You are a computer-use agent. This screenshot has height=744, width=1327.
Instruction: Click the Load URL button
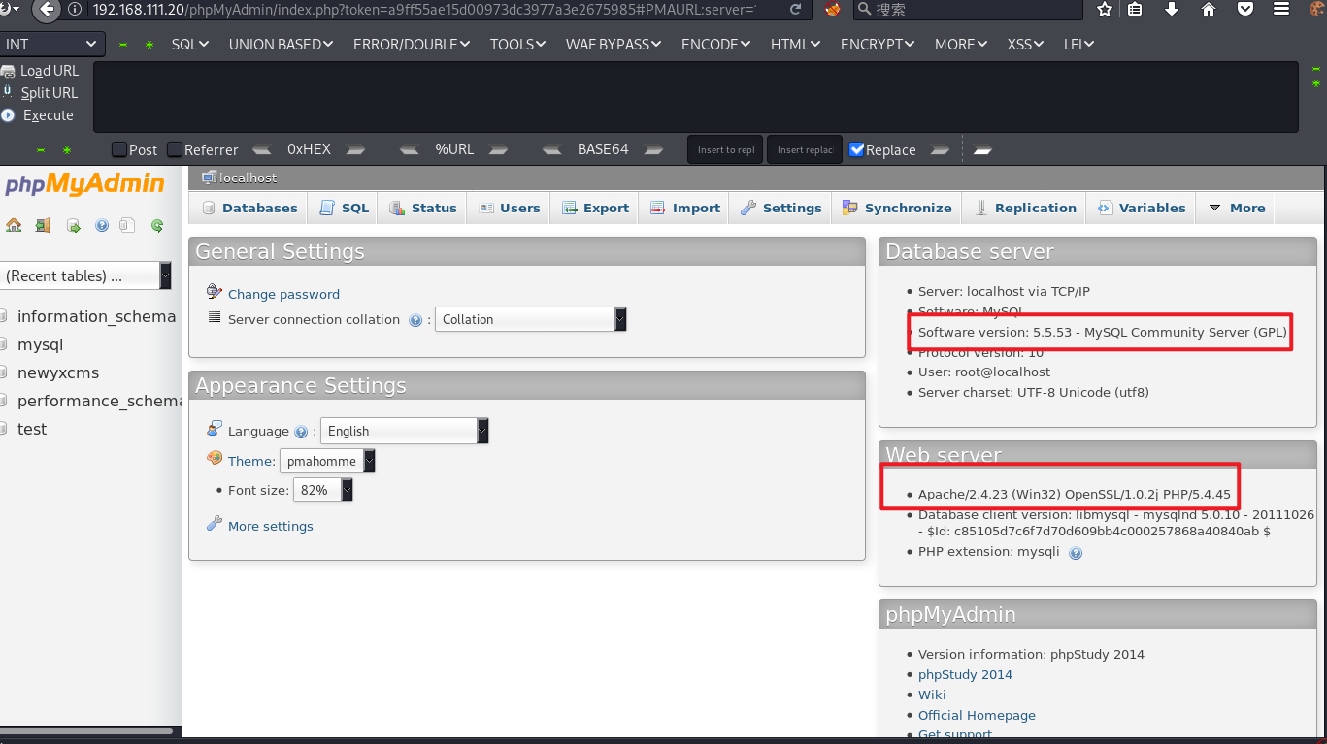click(41, 71)
